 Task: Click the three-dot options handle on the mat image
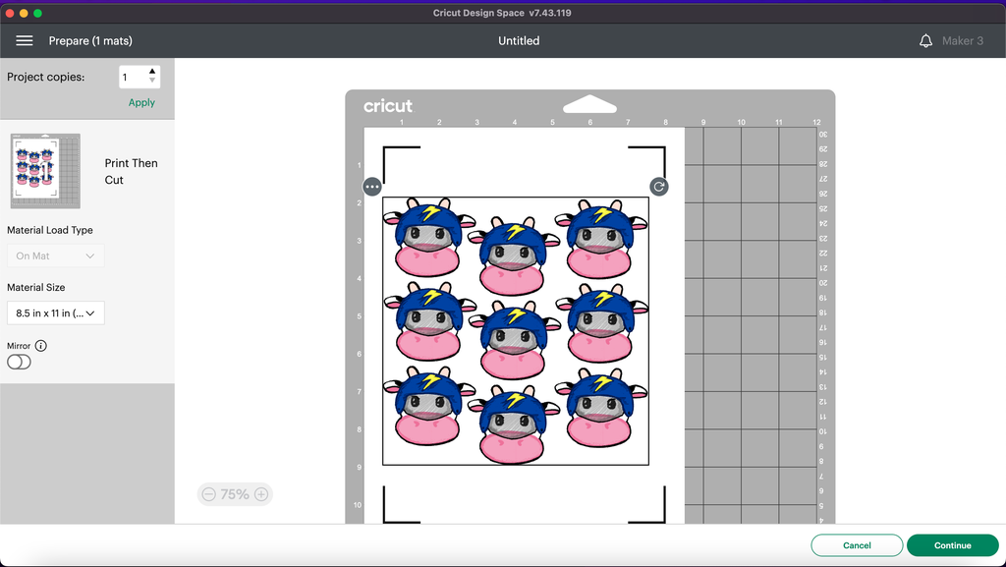click(372, 187)
